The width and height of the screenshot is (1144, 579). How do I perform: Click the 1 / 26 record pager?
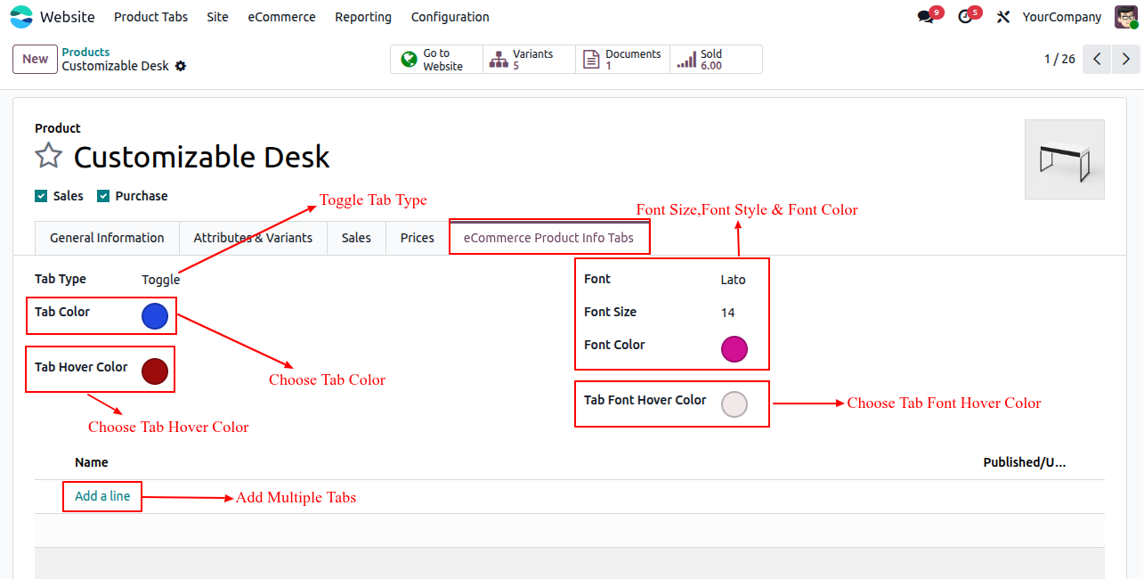(1059, 59)
